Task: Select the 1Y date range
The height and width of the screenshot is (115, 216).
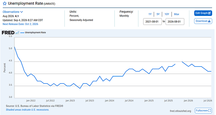Action: point(150,14)
